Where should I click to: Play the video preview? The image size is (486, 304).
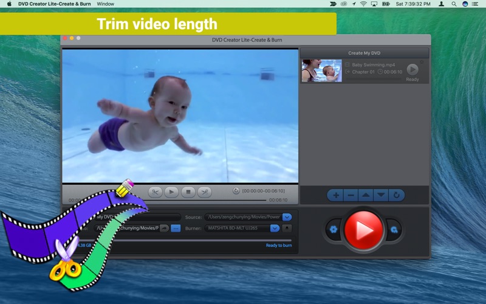(x=171, y=192)
